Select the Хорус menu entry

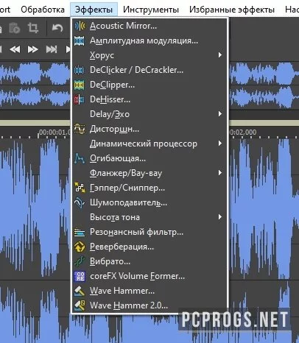(149, 55)
